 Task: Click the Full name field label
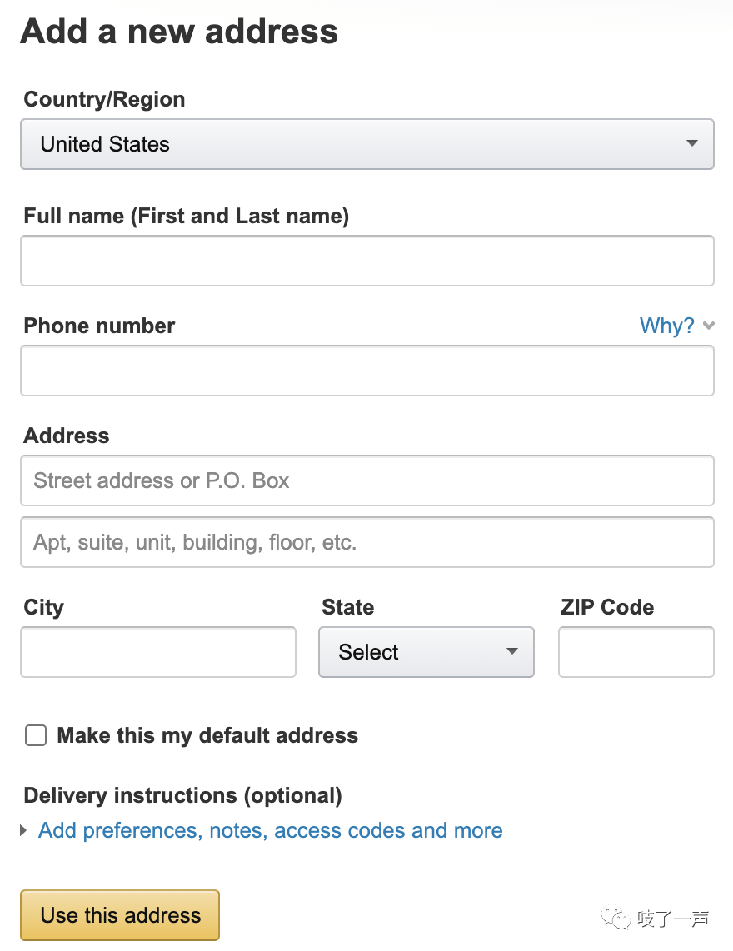coord(187,216)
